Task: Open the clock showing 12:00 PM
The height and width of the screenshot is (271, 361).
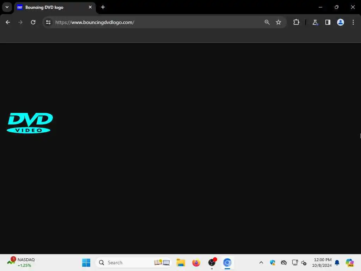Action: [x=322, y=263]
